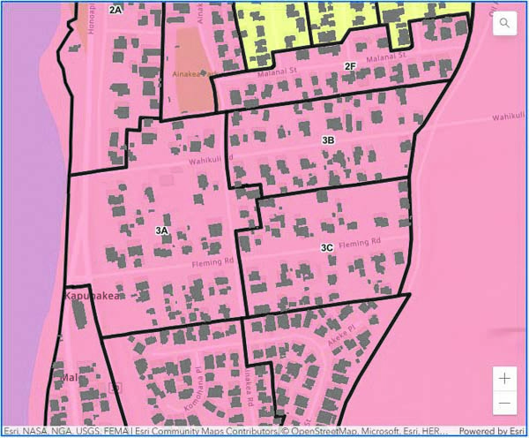Click the Wahikuli Rd street label

pos(211,160)
